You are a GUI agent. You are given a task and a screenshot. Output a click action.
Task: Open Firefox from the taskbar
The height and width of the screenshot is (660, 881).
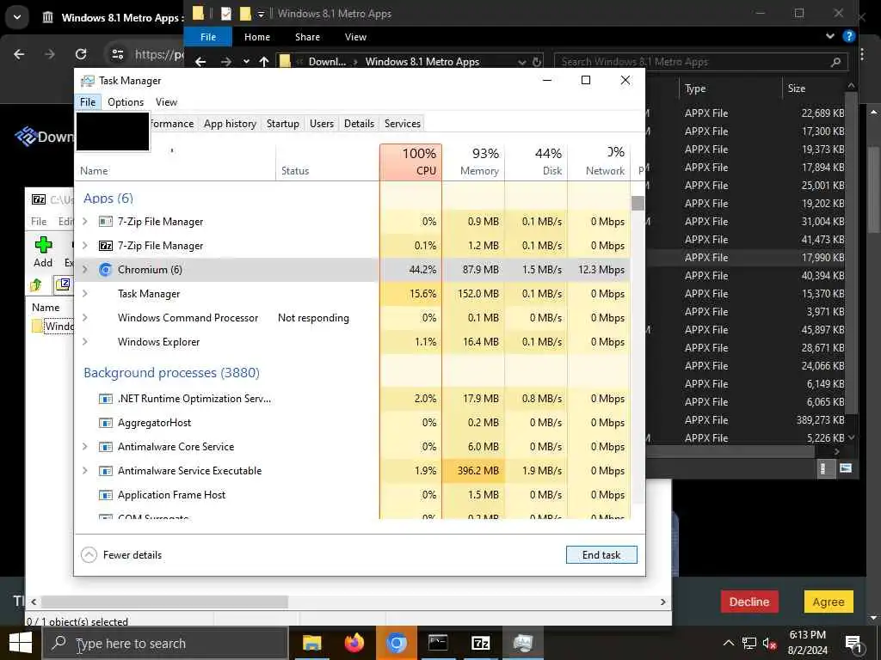pyautogui.click(x=354, y=643)
